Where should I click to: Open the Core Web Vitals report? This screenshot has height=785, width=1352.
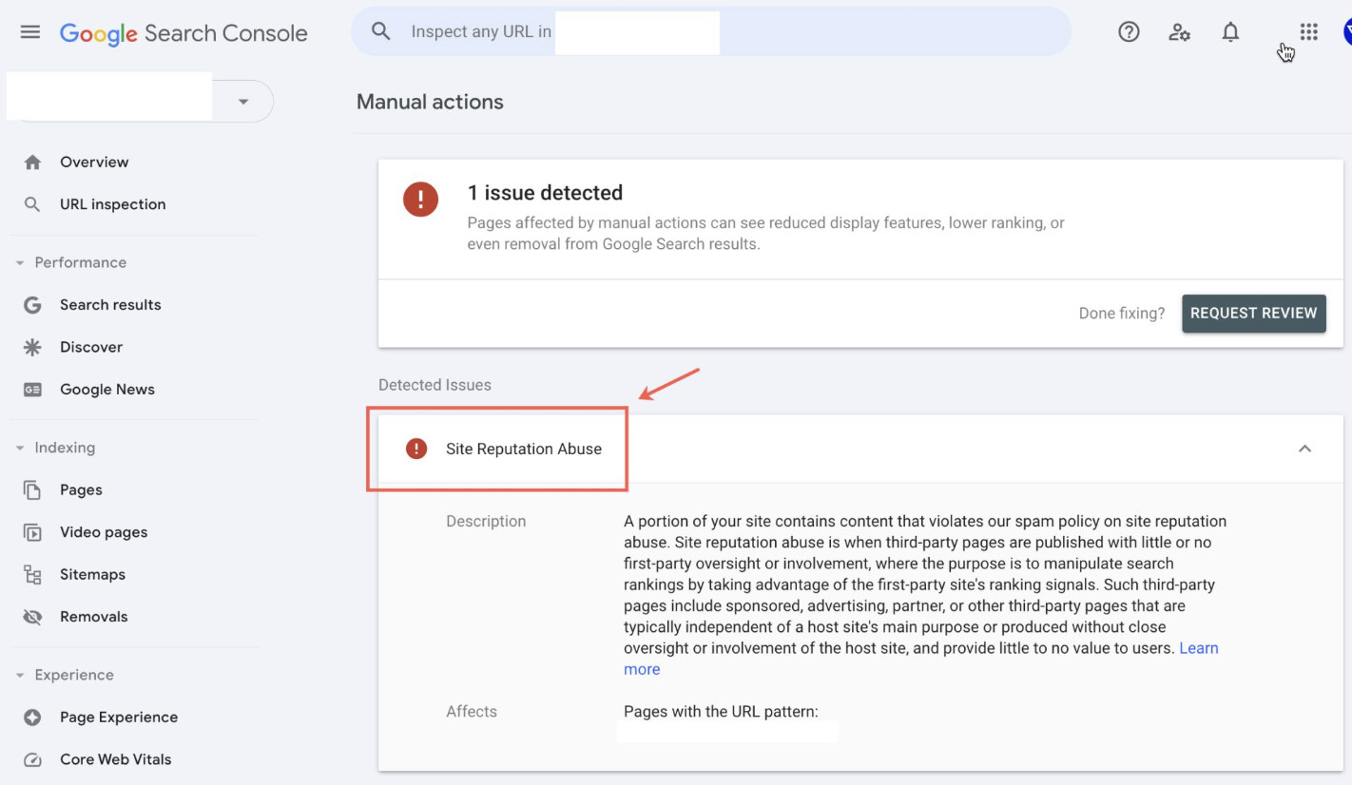tap(115, 758)
